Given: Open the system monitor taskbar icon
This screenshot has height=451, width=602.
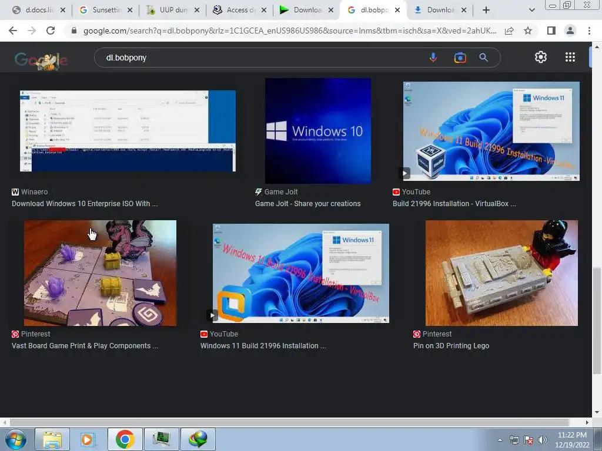Looking at the screenshot, I should 161,439.
